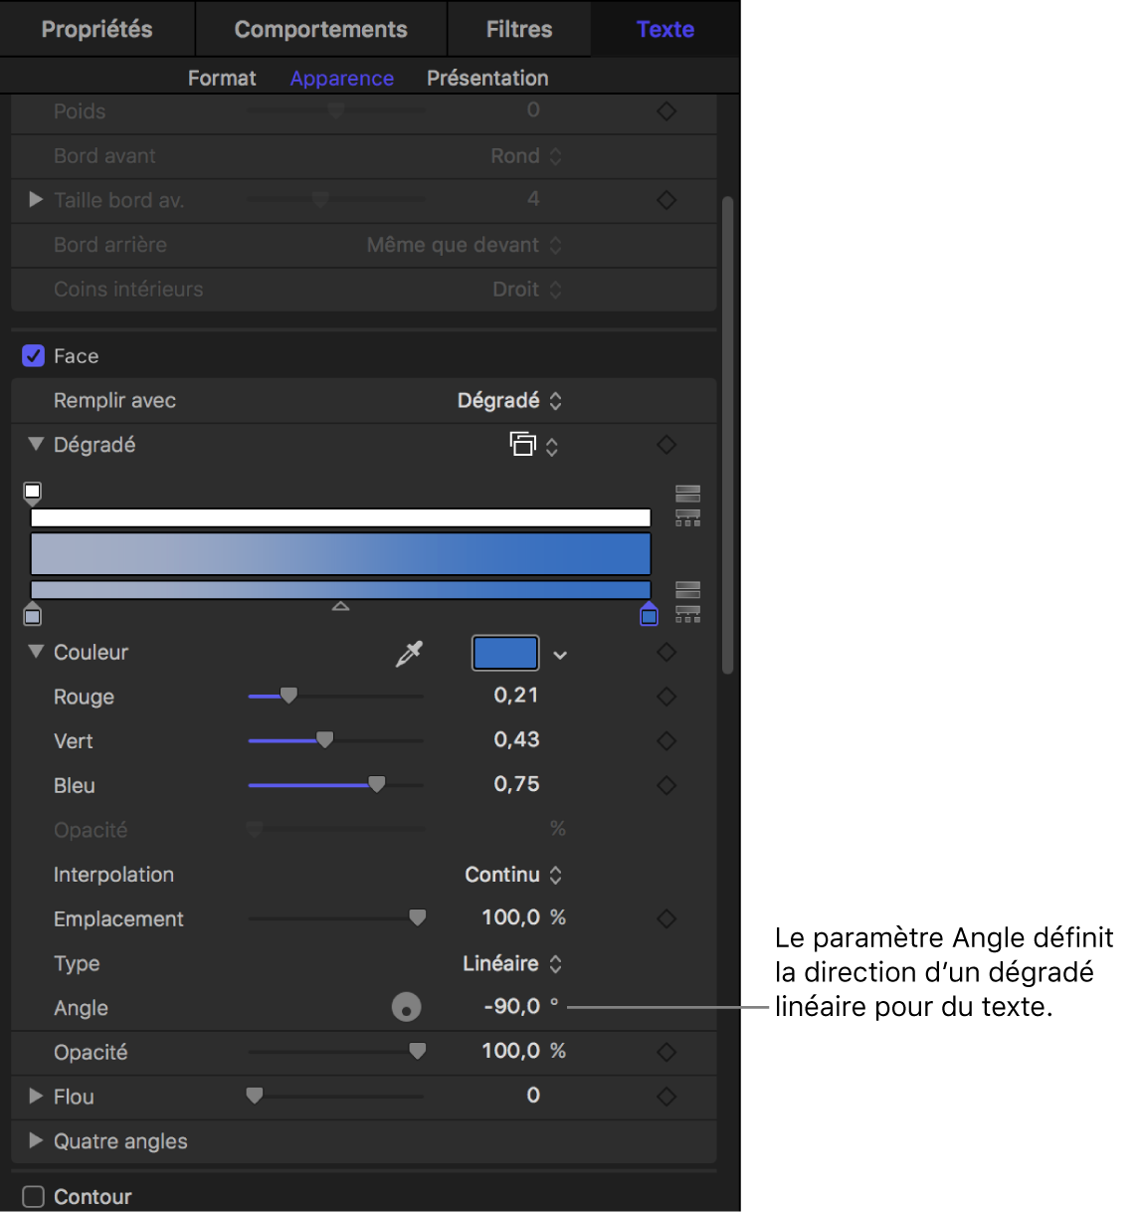Click the Bleu keyframe diamond
This screenshot has width=1140, height=1212.
coord(666,785)
